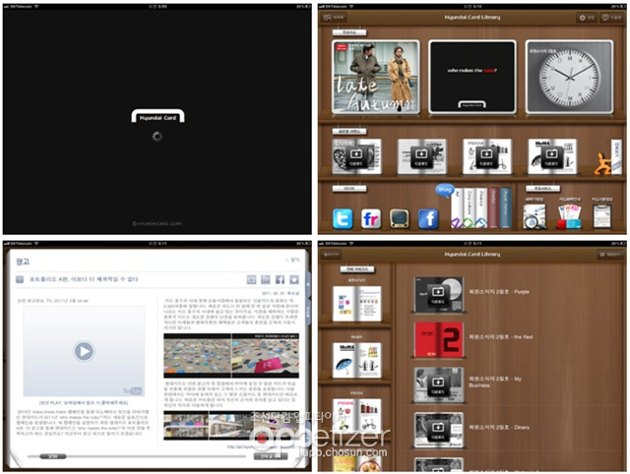The height and width of the screenshot is (474, 630).
Task: Tap the second side tab on article edge
Action: (308, 312)
